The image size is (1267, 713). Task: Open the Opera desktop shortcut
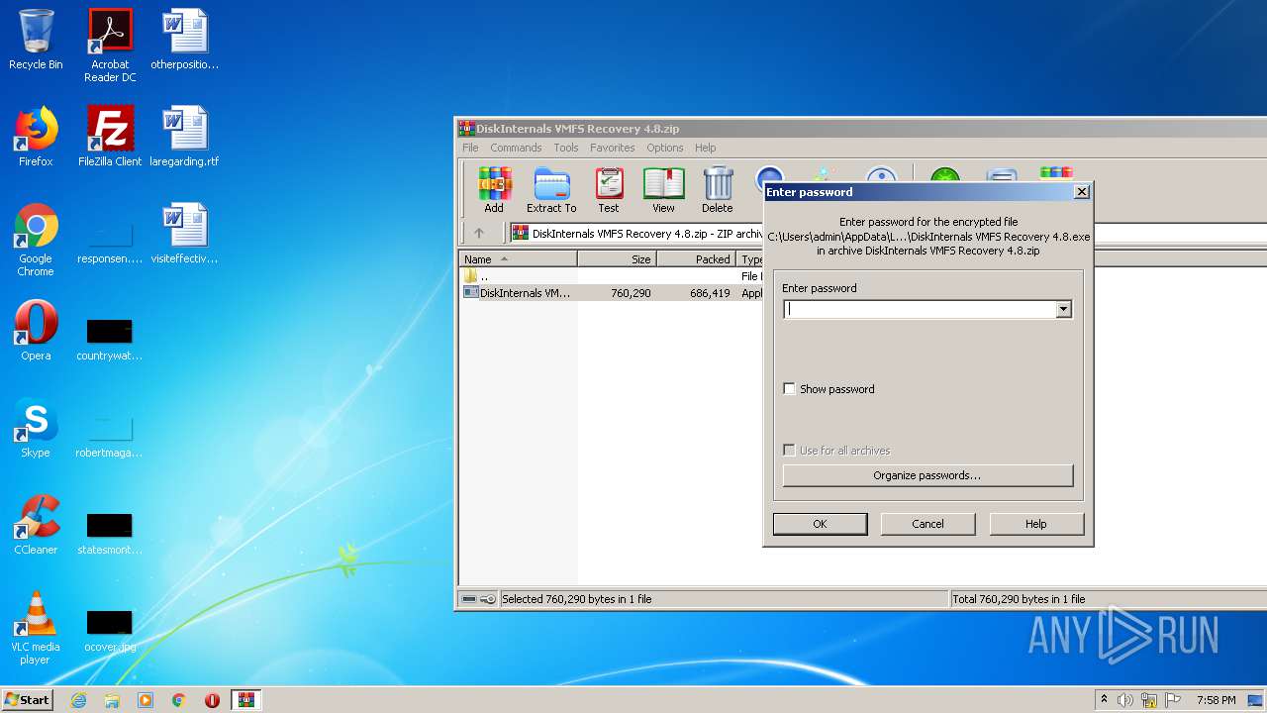pyautogui.click(x=36, y=331)
